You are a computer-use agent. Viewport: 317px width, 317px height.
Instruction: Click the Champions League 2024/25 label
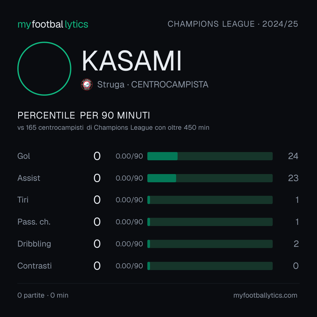[233, 24]
